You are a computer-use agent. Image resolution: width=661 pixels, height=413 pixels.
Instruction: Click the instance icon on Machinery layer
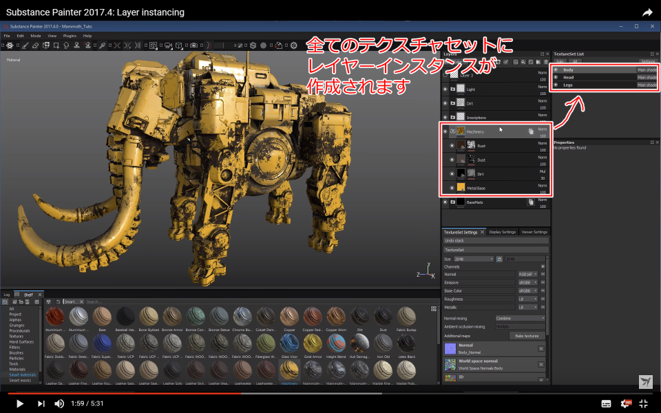[531, 131]
